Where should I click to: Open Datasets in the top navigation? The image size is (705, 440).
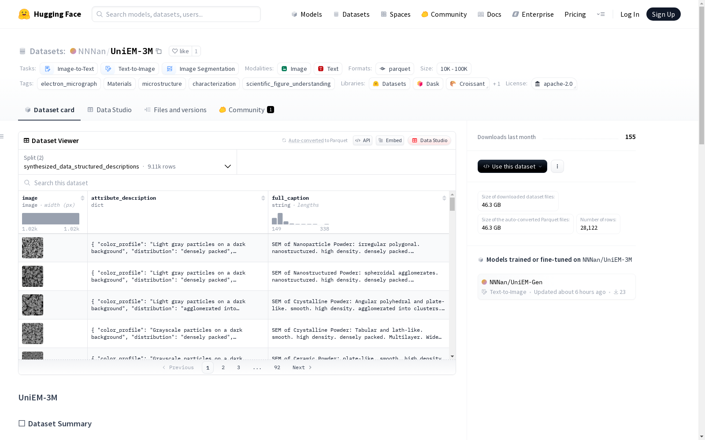[351, 14]
